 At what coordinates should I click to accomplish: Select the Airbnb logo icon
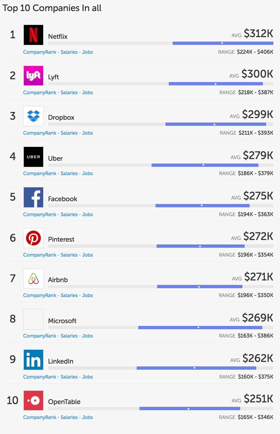(33, 279)
